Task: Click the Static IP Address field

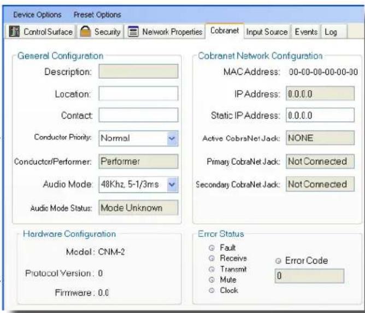Action: (x=320, y=115)
